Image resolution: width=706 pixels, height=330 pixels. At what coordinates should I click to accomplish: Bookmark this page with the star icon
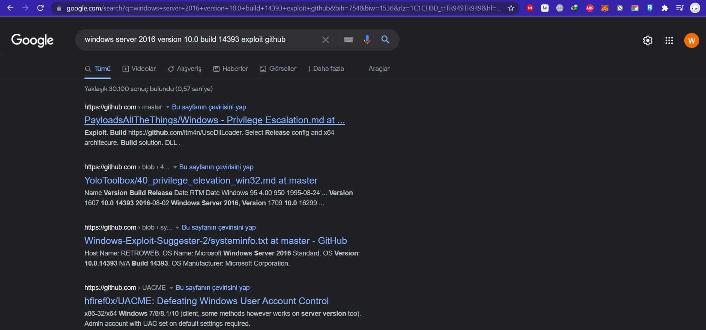pyautogui.click(x=511, y=8)
